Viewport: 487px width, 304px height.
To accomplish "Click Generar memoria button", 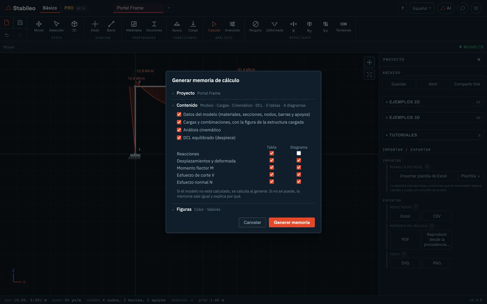I will (x=292, y=223).
